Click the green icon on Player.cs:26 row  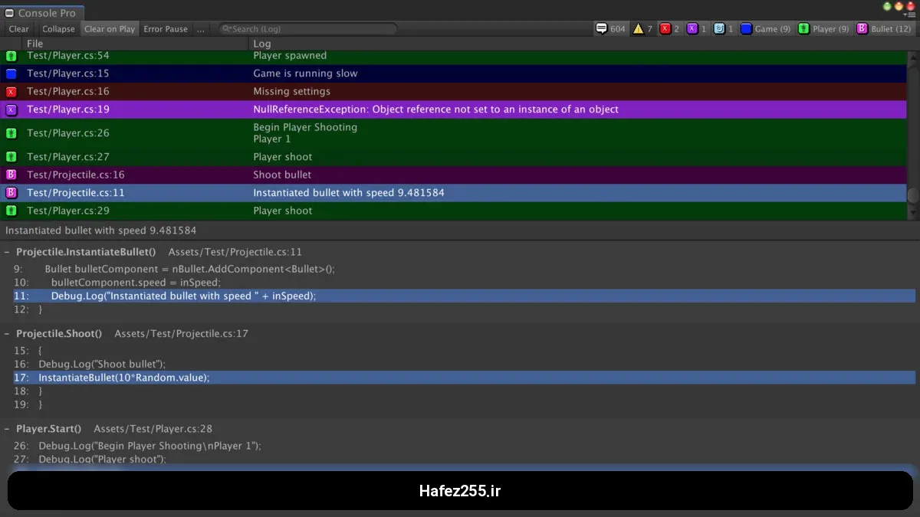pos(11,133)
